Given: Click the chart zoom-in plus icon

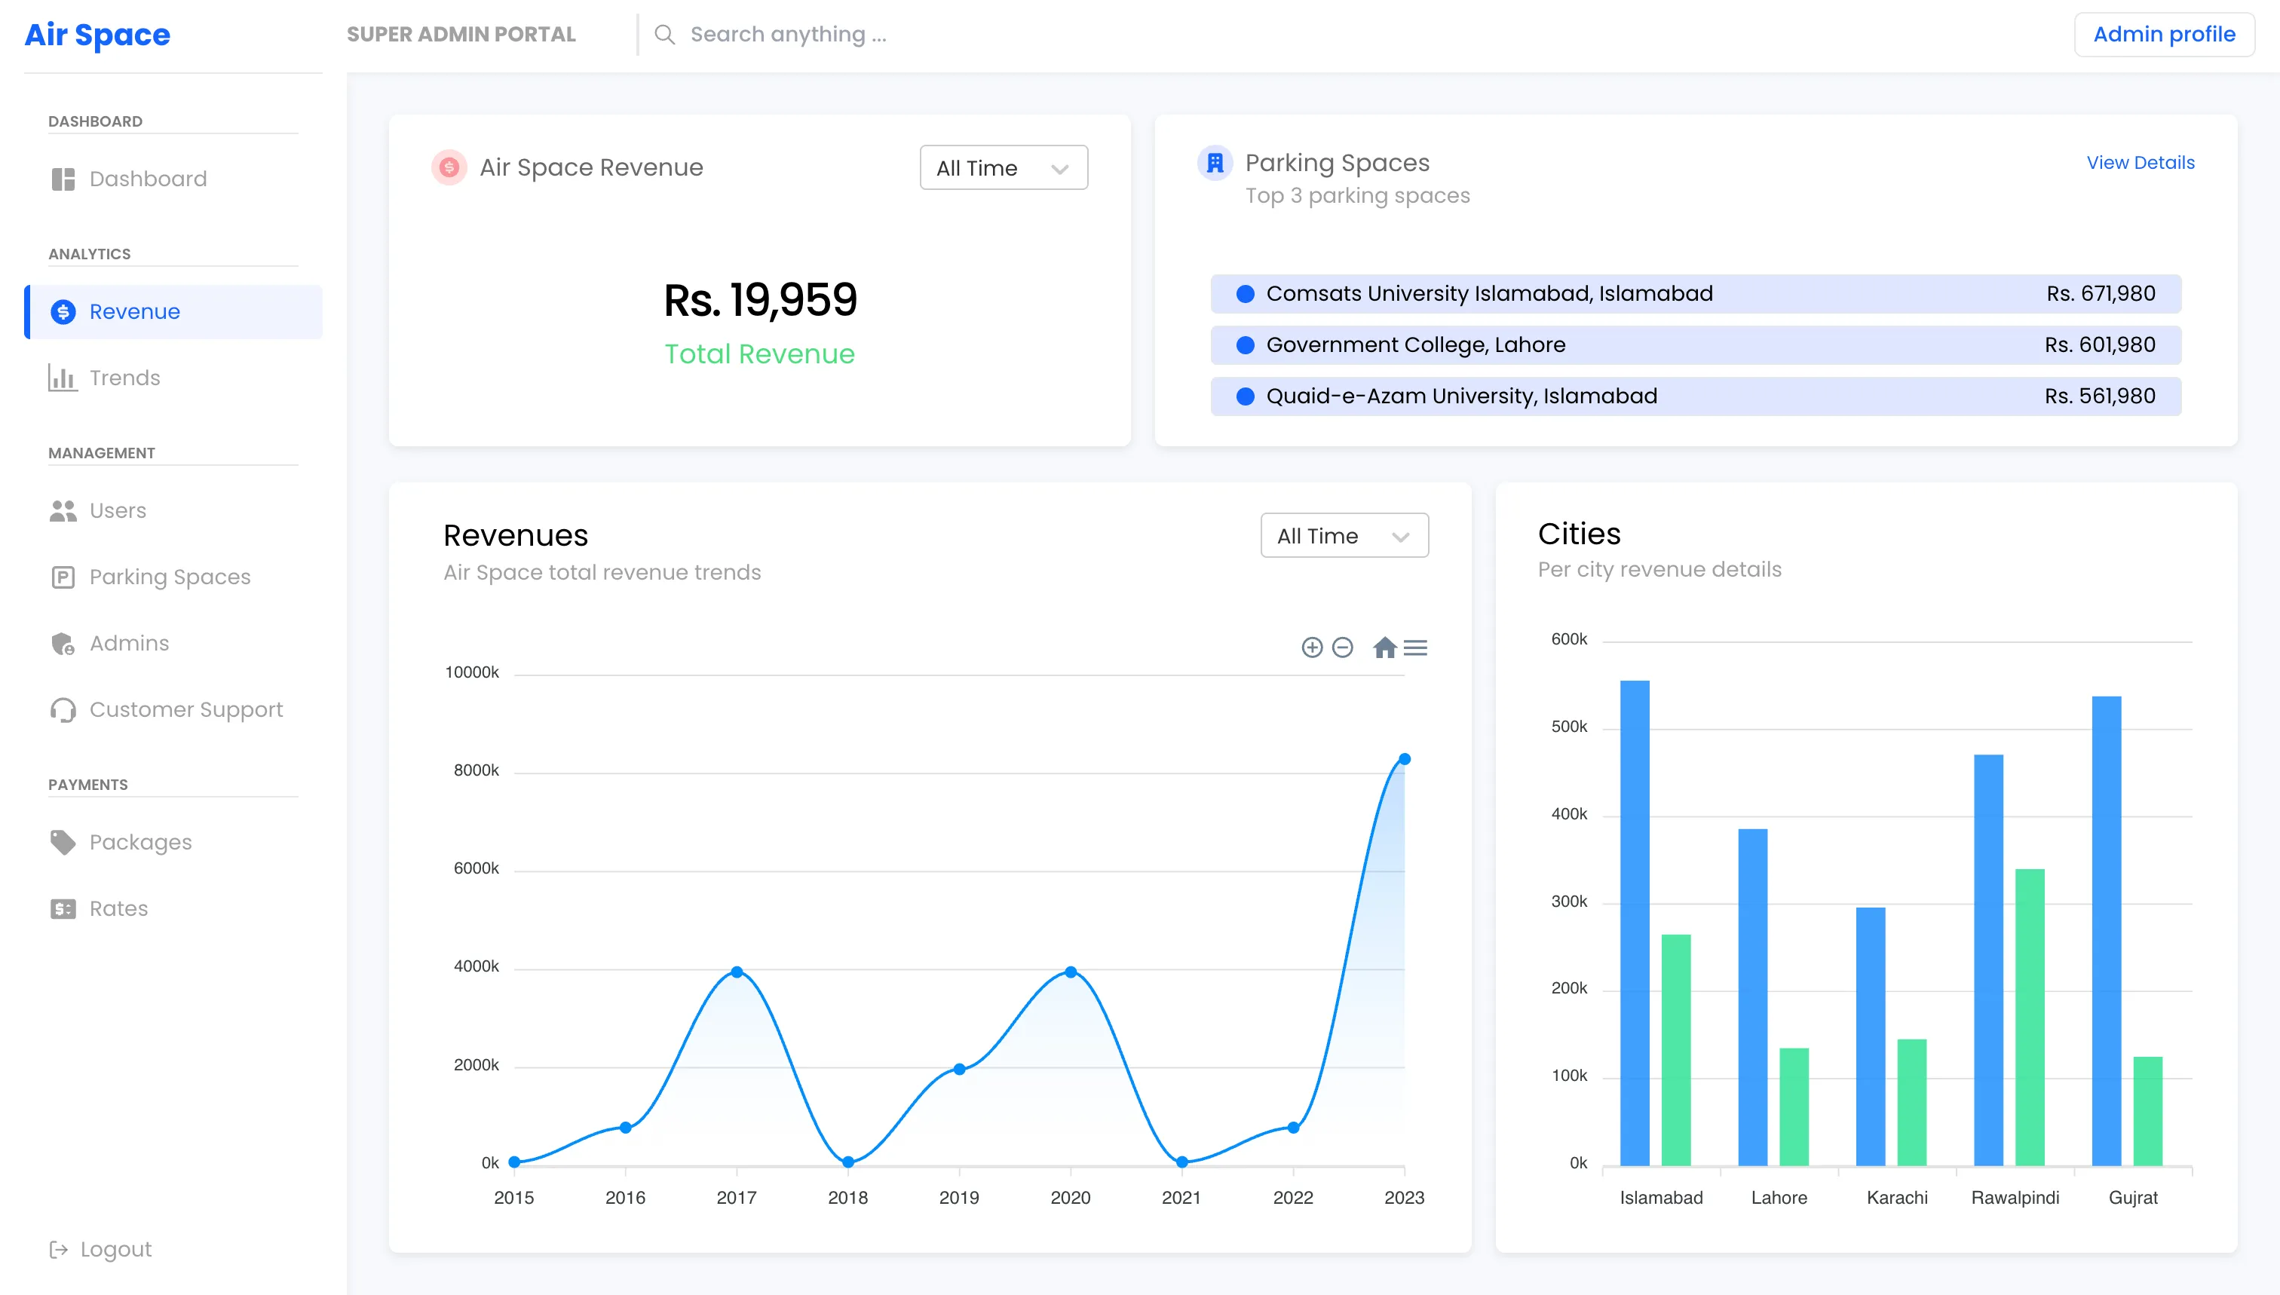Looking at the screenshot, I should click(1312, 647).
